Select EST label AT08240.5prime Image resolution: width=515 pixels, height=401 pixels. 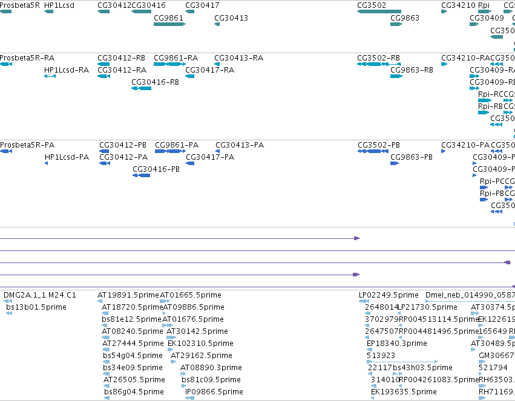coord(133,331)
